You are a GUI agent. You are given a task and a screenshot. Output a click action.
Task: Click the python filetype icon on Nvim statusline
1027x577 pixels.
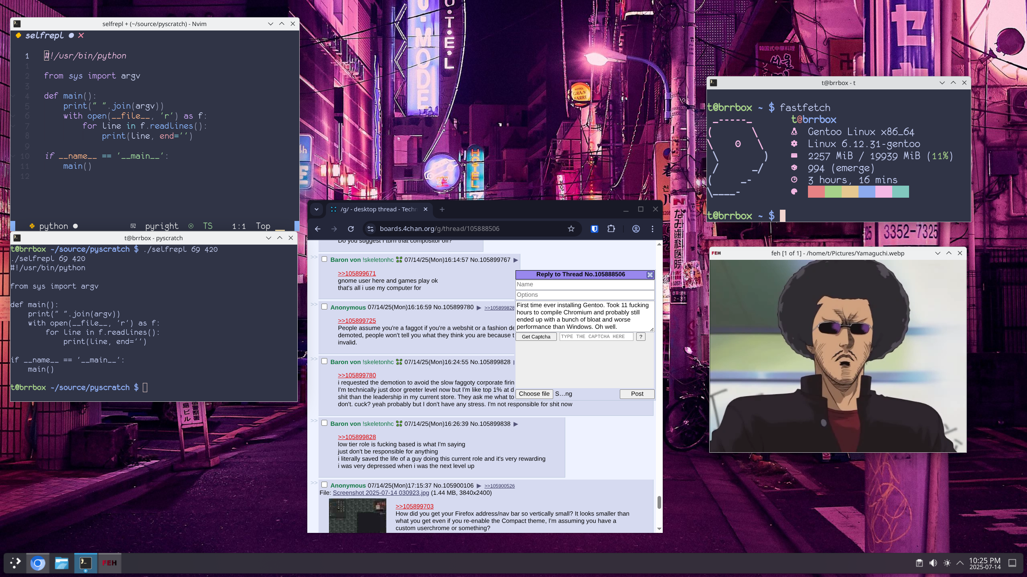(x=32, y=226)
